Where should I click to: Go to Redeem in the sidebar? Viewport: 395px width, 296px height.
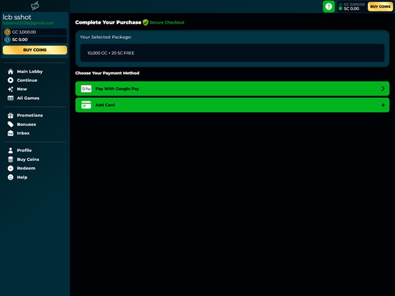pyautogui.click(x=26, y=168)
